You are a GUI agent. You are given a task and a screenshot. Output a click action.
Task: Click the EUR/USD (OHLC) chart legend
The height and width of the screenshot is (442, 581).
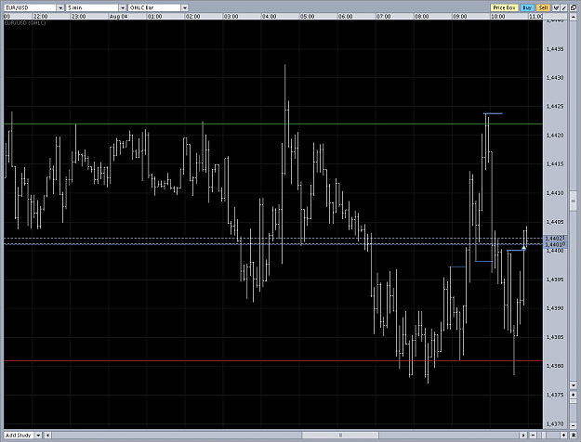click(x=25, y=23)
